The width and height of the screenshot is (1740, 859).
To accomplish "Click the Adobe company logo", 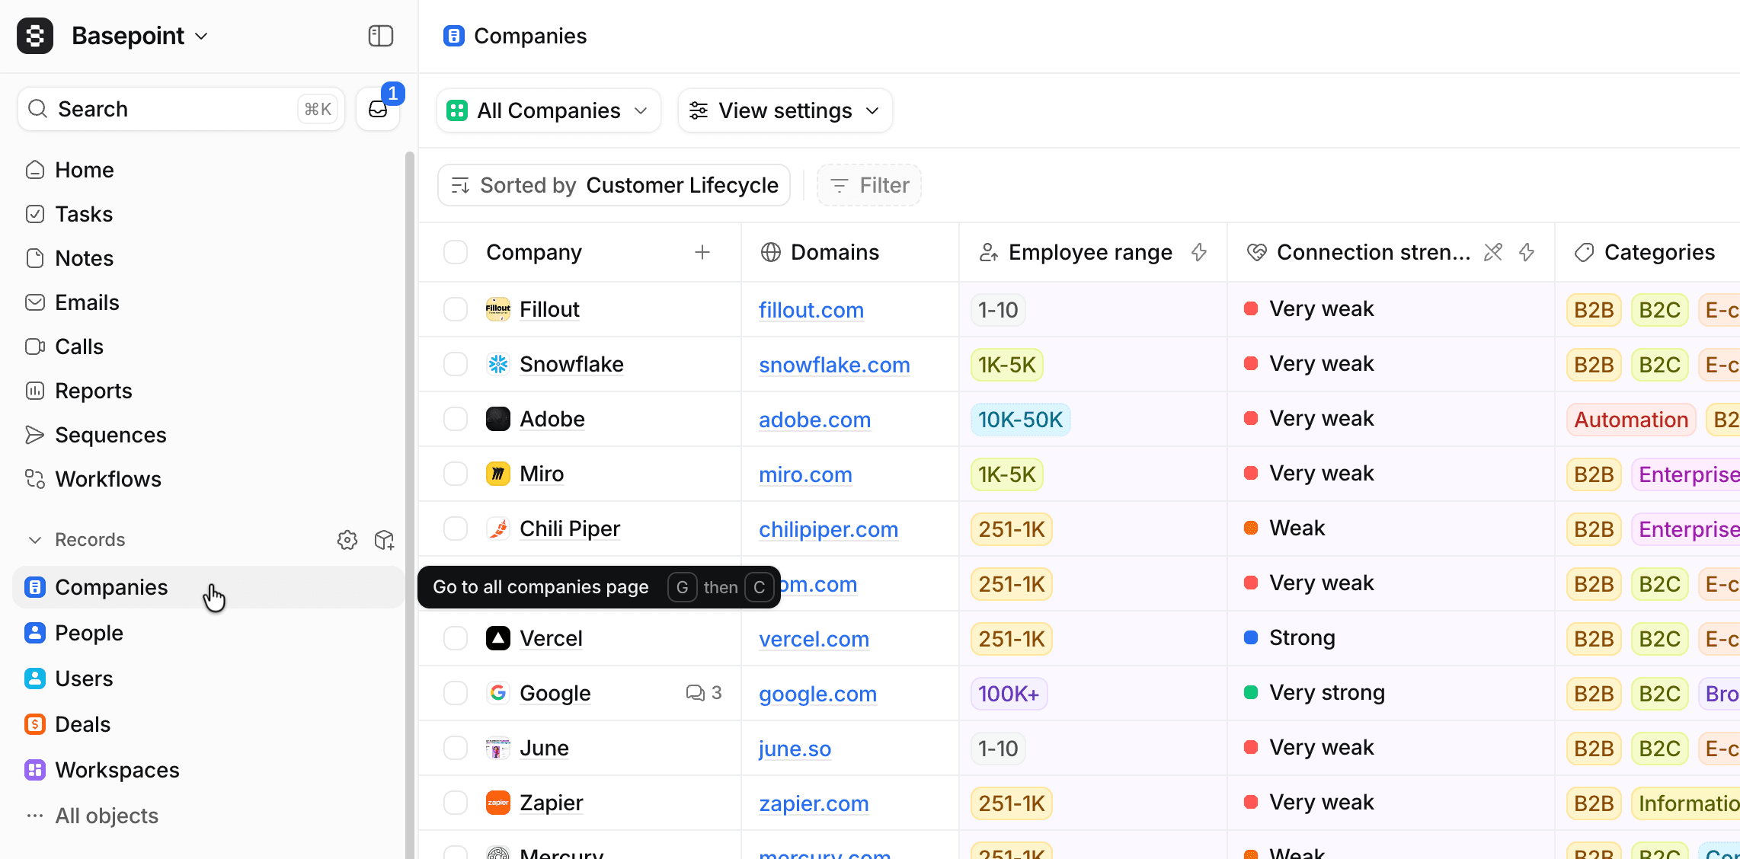I will [498, 419].
